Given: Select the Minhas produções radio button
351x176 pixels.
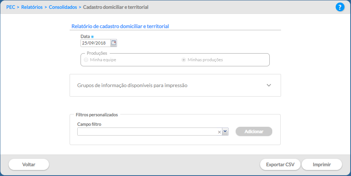Looking at the screenshot, I should 184,60.
